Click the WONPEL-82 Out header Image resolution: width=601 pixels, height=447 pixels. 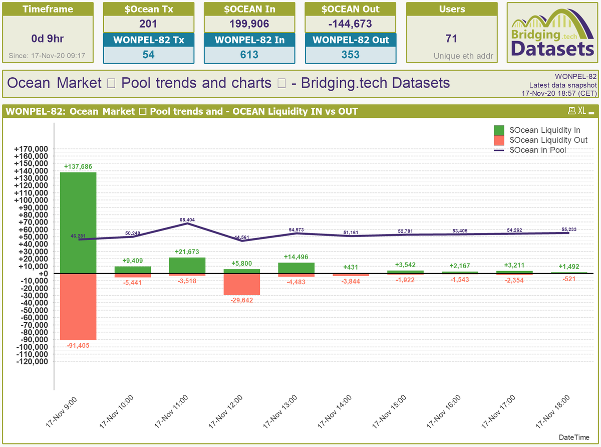tap(351, 40)
